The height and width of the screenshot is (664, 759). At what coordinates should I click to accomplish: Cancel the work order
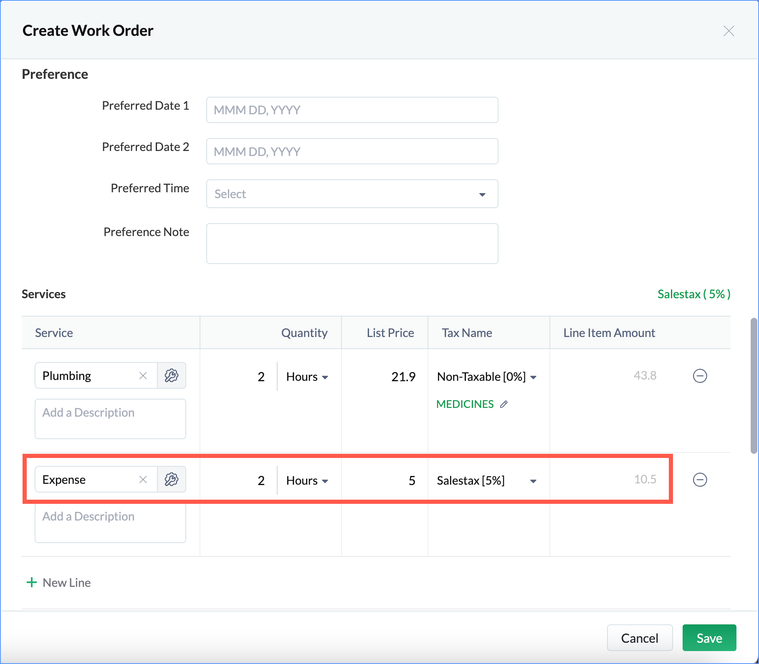640,638
